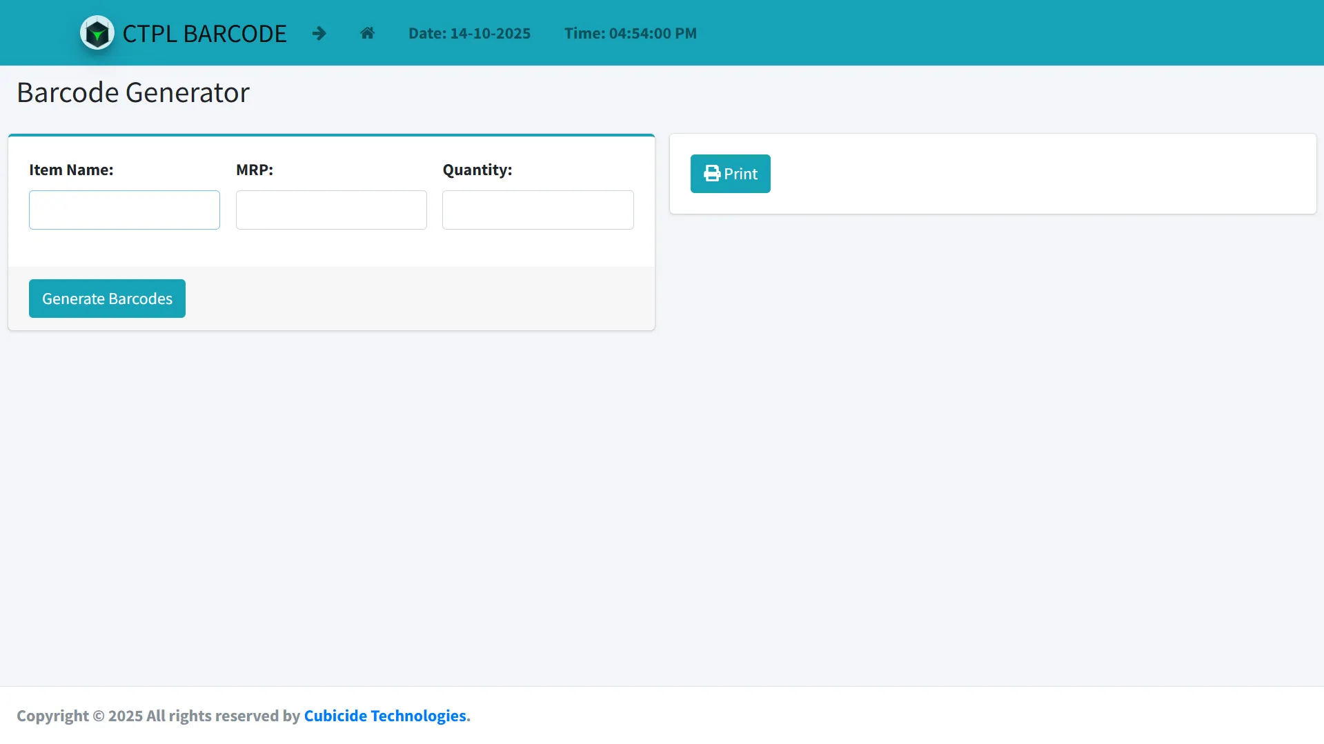The width and height of the screenshot is (1324, 744).
Task: Click the printer icon in Print button
Action: [x=711, y=174]
